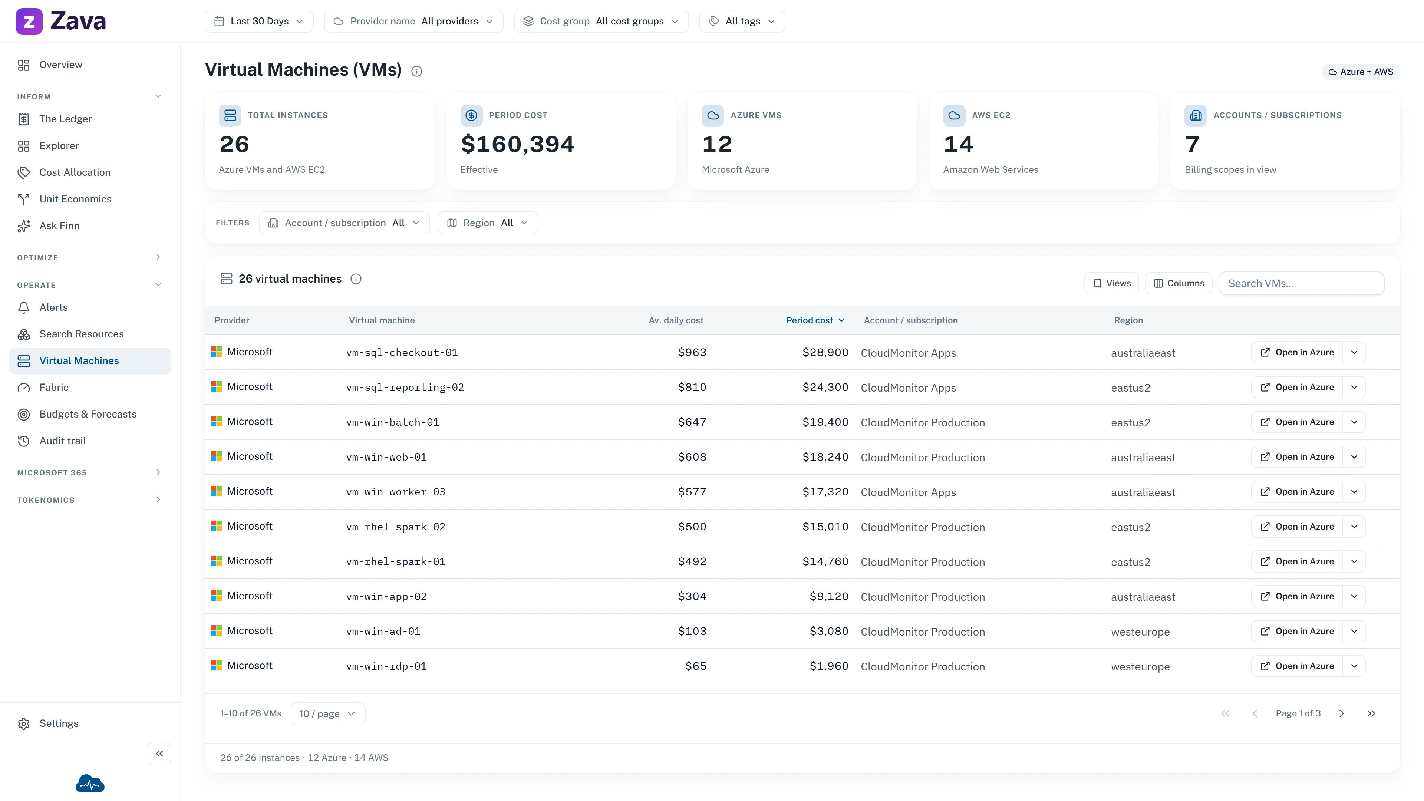Viewport: 1424px width, 801px height.
Task: Click the first page double-arrow
Action: 1226,713
